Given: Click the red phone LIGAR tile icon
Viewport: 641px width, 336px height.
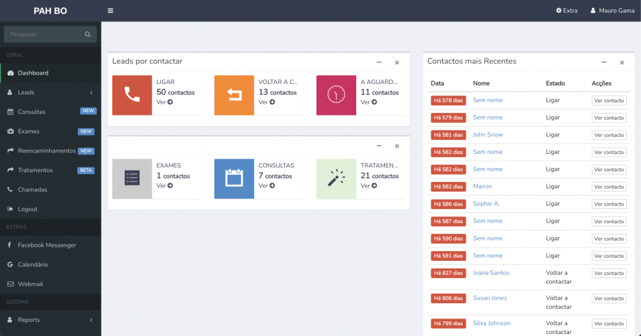Looking at the screenshot, I should [132, 95].
